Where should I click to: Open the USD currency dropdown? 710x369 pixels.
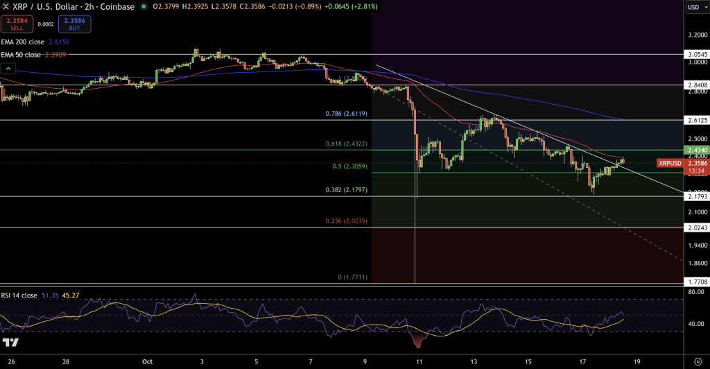pyautogui.click(x=694, y=7)
